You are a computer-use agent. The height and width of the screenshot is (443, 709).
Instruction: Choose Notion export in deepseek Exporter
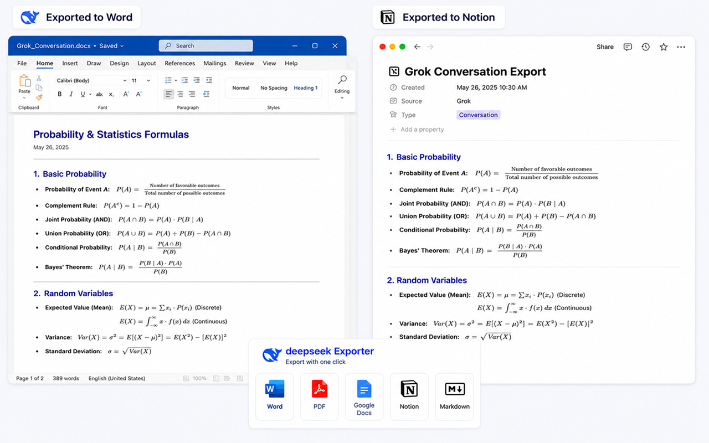[x=409, y=396]
